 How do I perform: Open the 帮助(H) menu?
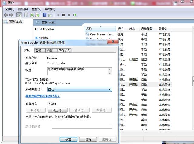[x=50, y=9]
